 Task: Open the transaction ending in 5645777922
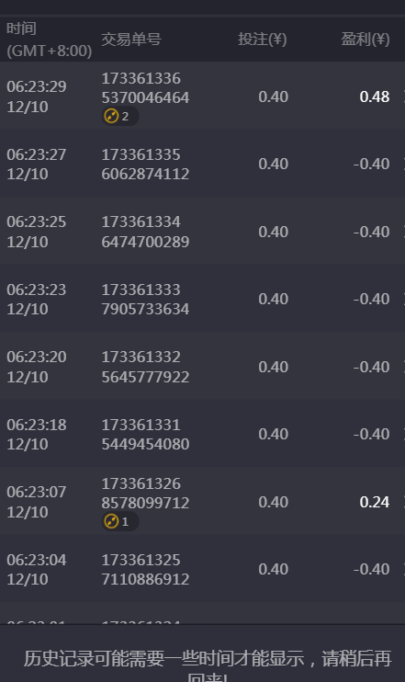202,367
